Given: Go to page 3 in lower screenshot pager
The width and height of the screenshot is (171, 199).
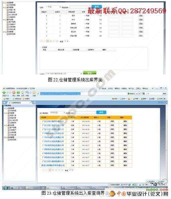Looking at the screenshot, I should tap(56, 170).
